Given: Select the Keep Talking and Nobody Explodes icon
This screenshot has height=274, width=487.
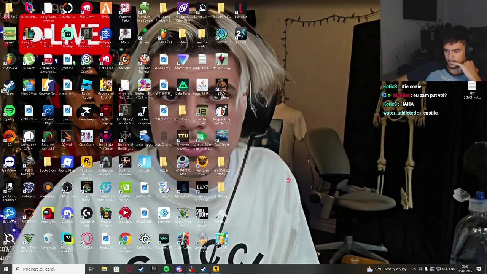Looking at the screenshot, I should coord(221,115).
